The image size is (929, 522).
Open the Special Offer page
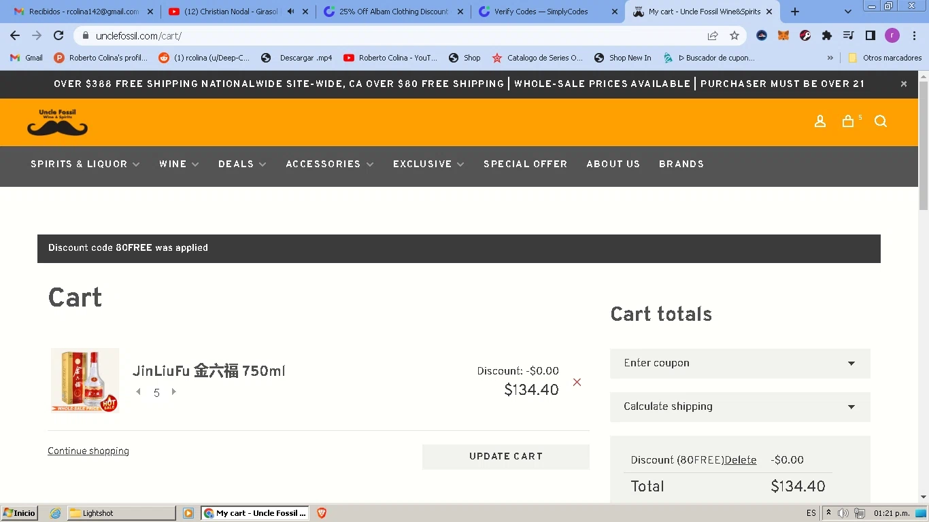tap(526, 164)
